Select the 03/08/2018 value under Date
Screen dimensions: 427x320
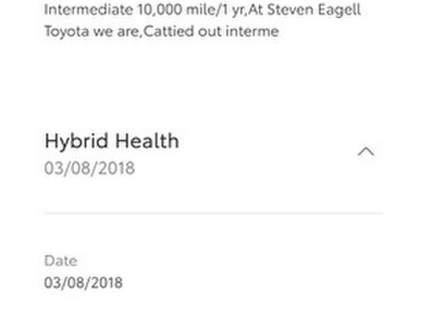tap(83, 282)
